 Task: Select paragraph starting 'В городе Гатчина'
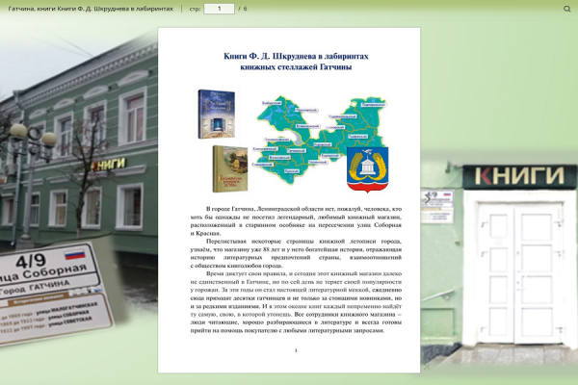click(x=296, y=221)
